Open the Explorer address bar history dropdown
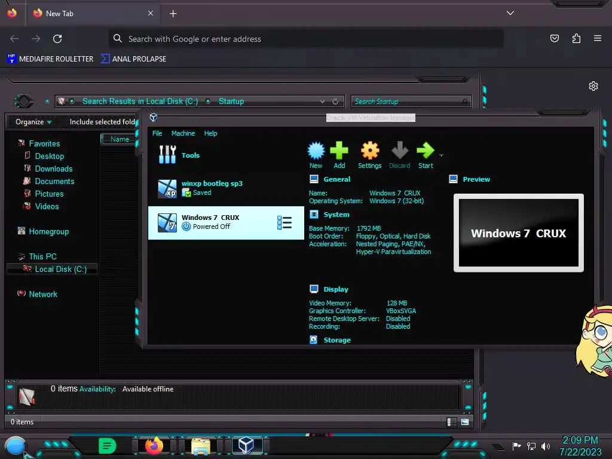This screenshot has height=459, width=612. [322, 102]
